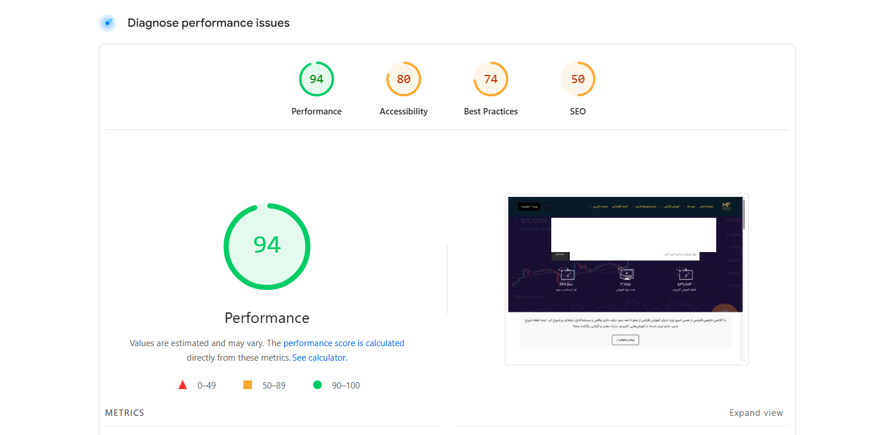
Task: Click the green circle 90–100 legend icon
Action: (x=317, y=384)
